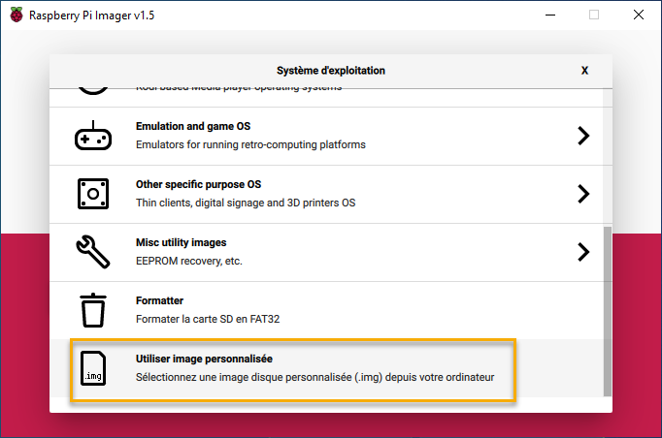Open the Misc utility images entry title
The height and width of the screenshot is (438, 662).
point(182,242)
